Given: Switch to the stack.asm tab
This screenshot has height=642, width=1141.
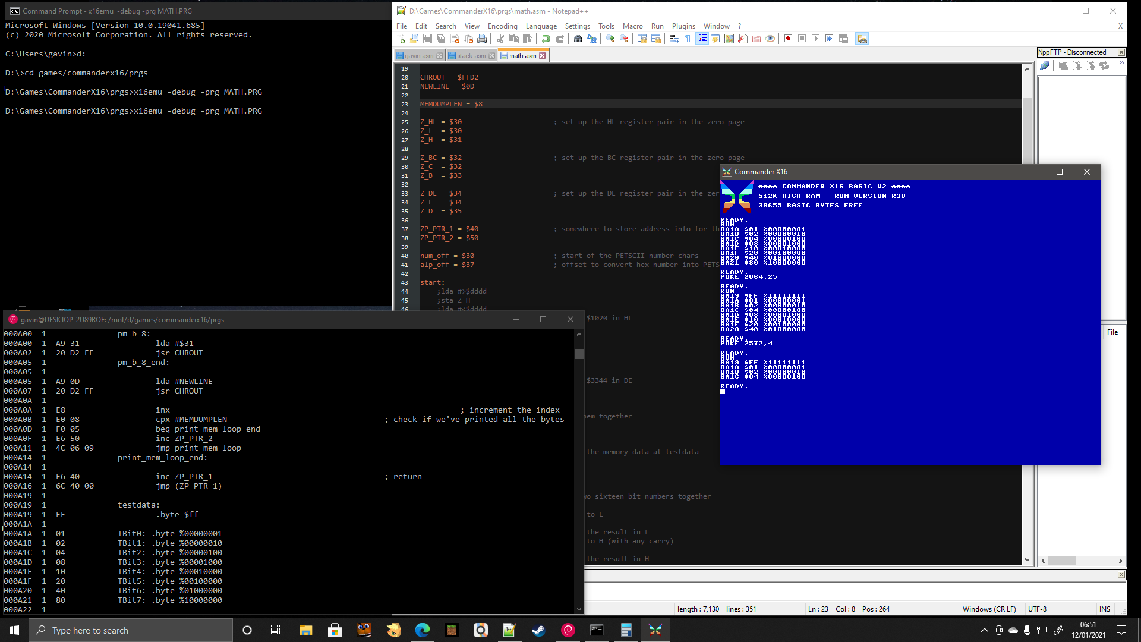Looking at the screenshot, I should pyautogui.click(x=471, y=56).
